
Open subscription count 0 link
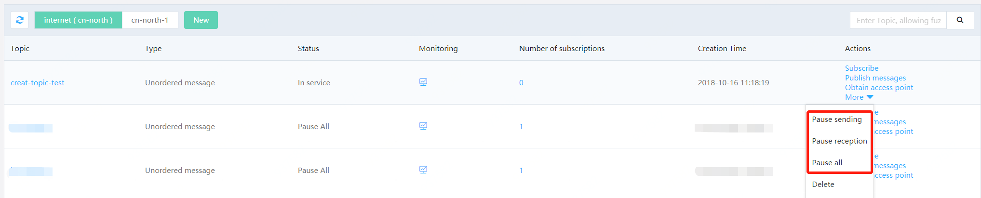pos(521,83)
